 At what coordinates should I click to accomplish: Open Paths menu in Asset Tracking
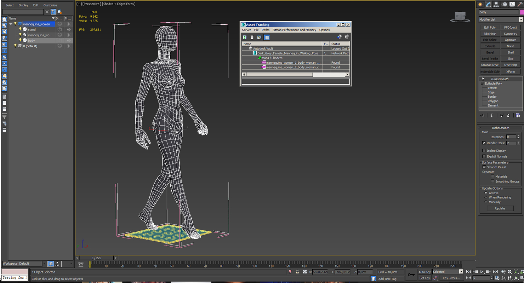(266, 30)
